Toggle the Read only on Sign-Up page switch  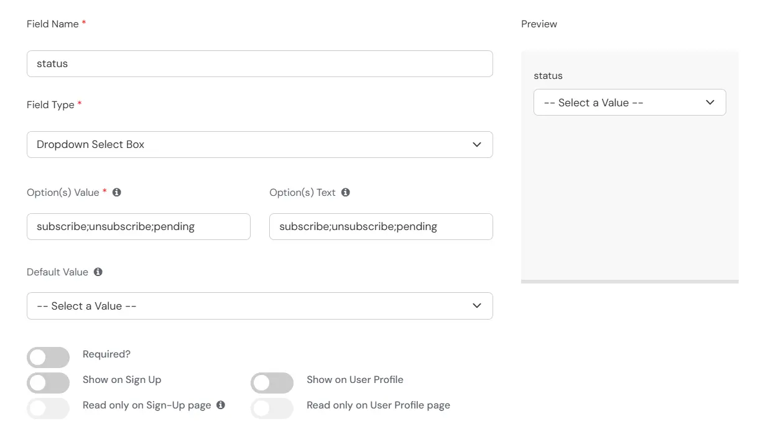click(x=49, y=408)
